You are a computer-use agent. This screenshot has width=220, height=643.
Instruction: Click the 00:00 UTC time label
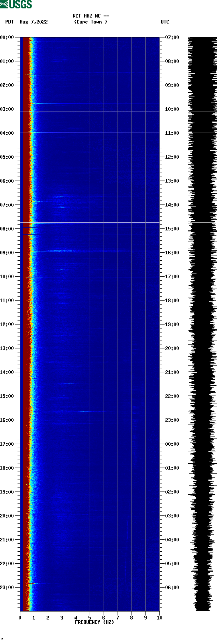[x=172, y=444]
